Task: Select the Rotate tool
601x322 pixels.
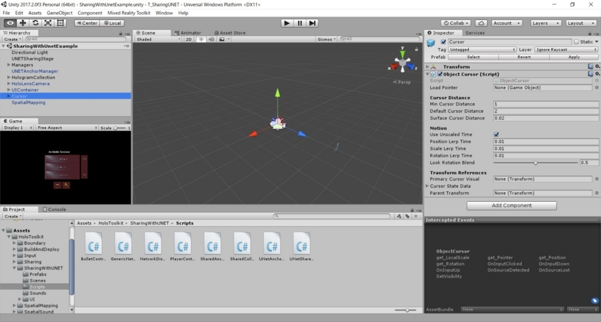Action: (35, 23)
